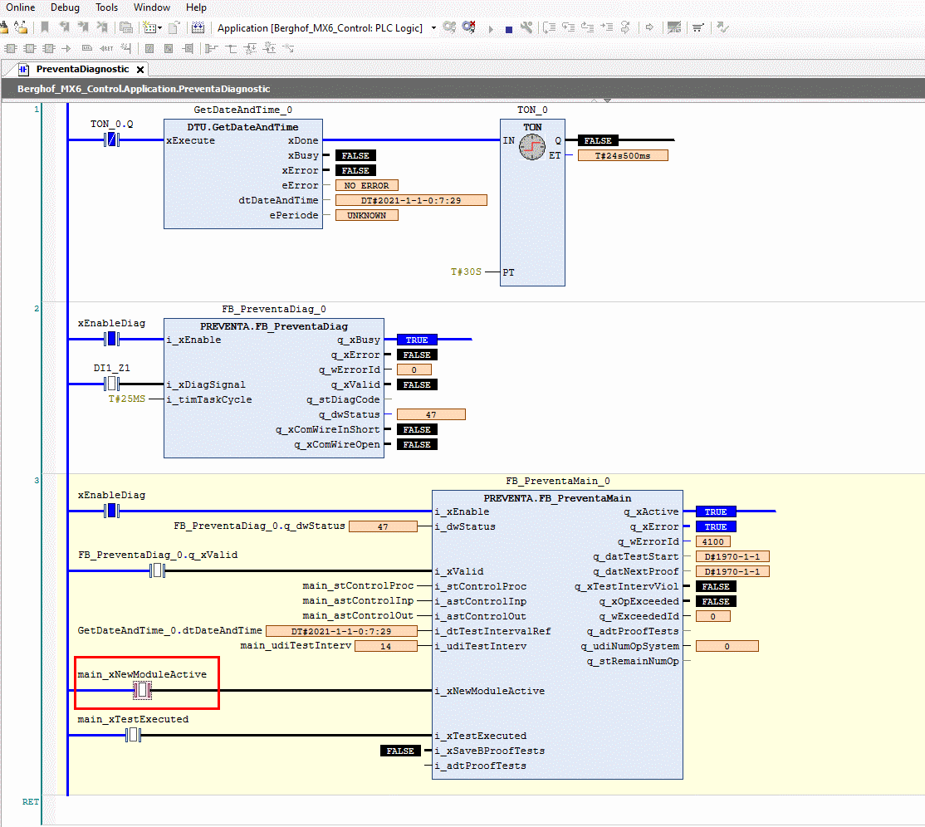Start the application with the play icon
Viewport: 925px width, 827px height.
490,28
